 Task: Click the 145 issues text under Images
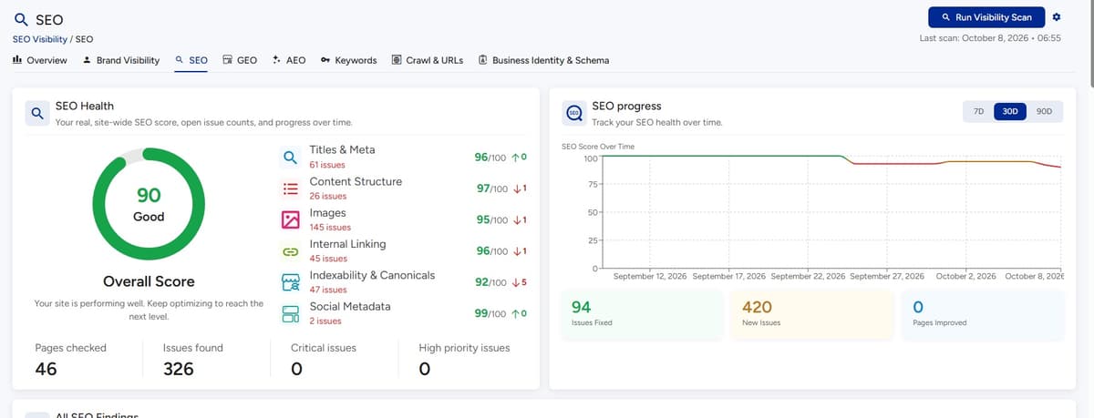[x=330, y=228]
